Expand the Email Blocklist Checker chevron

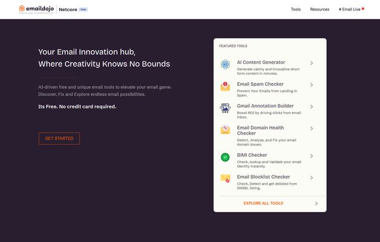point(312,178)
